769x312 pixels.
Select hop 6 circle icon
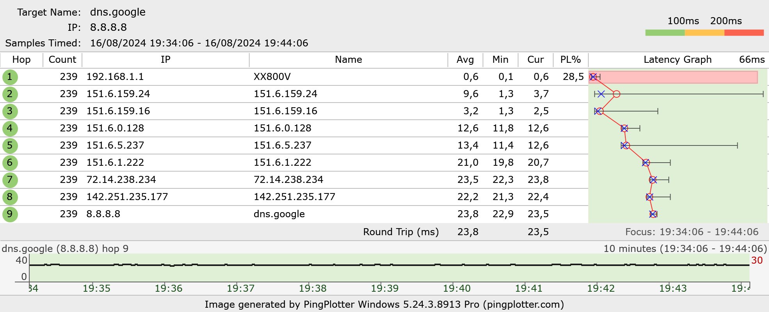point(10,163)
